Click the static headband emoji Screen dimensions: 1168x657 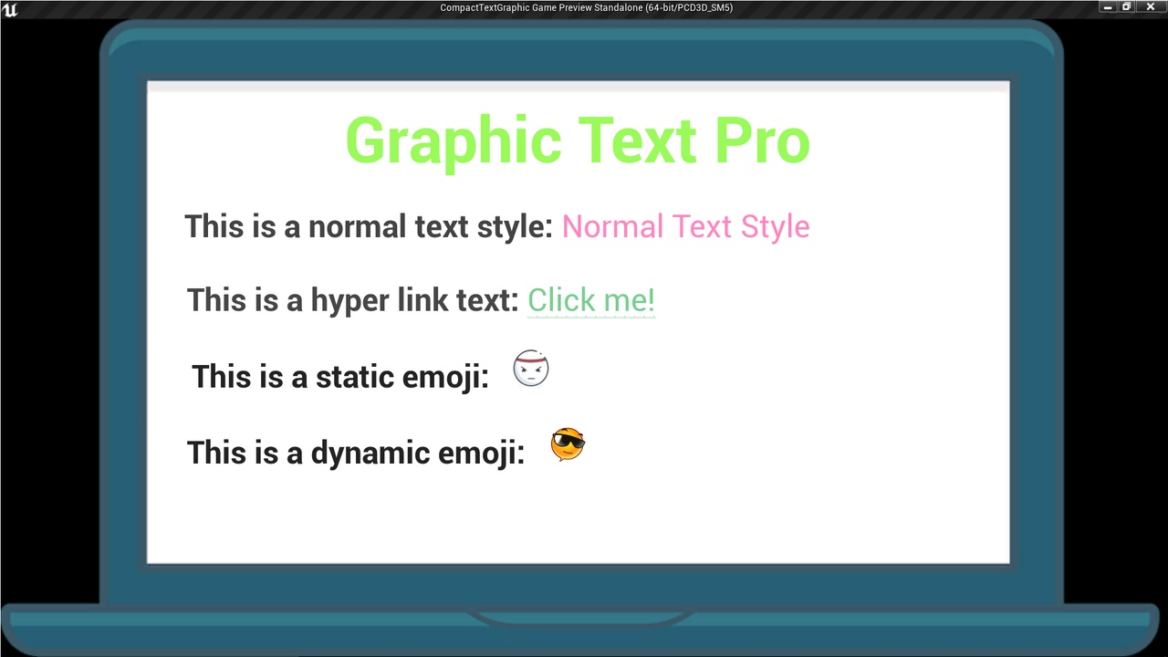pos(531,369)
